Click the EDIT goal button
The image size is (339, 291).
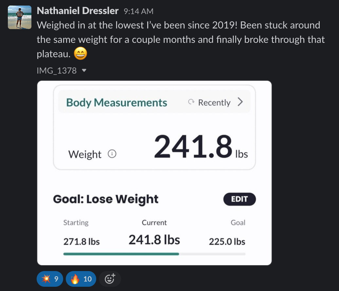(240, 199)
